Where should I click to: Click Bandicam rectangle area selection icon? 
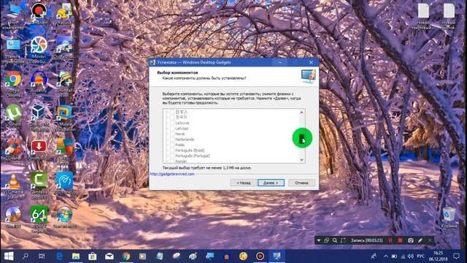pos(343,240)
